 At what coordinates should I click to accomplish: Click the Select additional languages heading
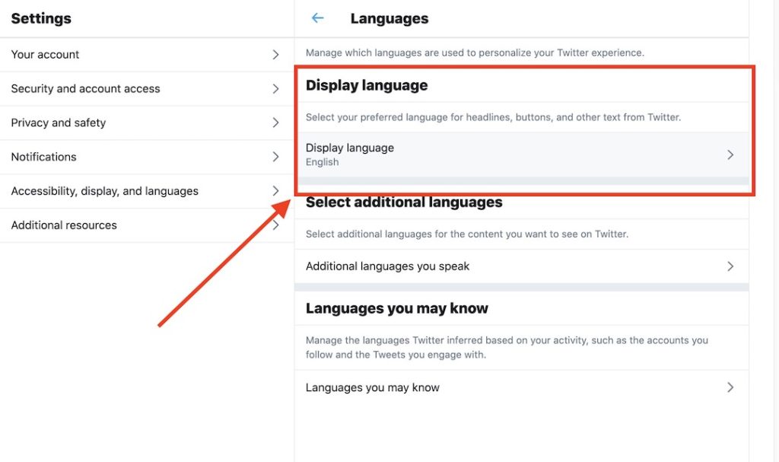click(x=403, y=202)
